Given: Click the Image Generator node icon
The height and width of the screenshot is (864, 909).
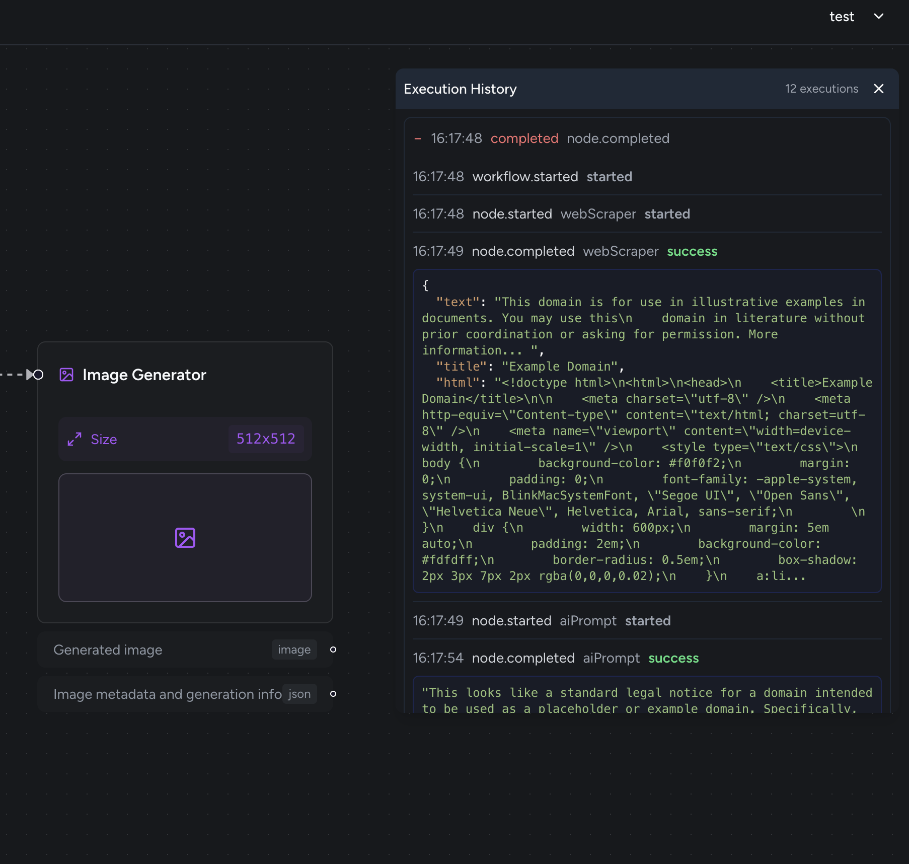Looking at the screenshot, I should point(66,375).
